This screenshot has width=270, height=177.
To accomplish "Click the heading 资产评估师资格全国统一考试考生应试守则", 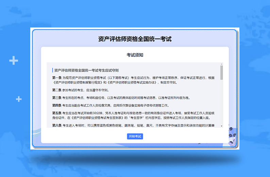I will [x=86, y=71].
